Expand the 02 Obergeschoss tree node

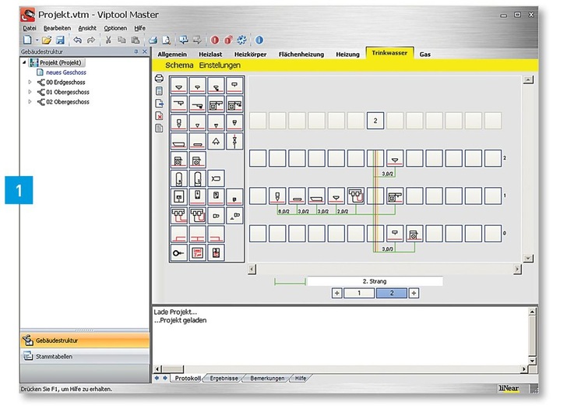point(30,101)
